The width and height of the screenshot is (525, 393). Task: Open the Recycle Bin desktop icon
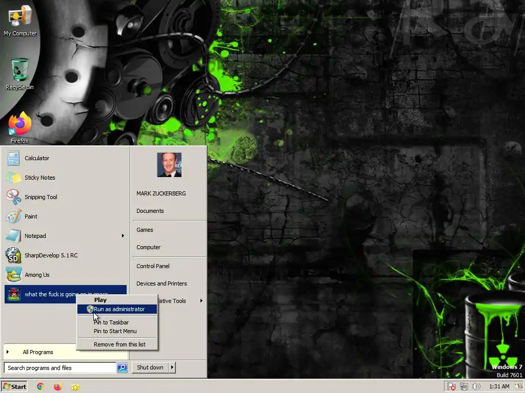point(19,74)
